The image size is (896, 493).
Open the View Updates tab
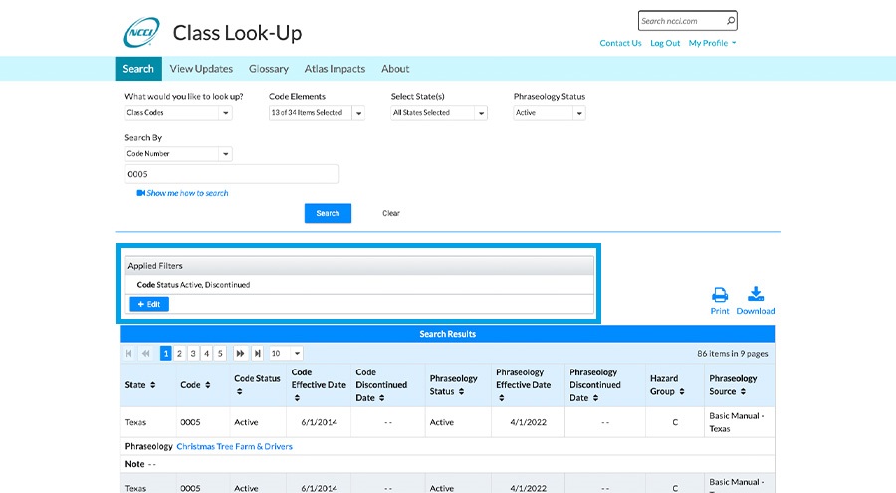[x=201, y=69]
